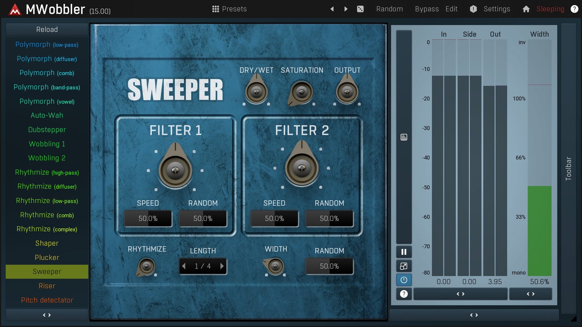The image size is (582, 327).
Task: Increase Length with right arrow
Action: [222, 266]
